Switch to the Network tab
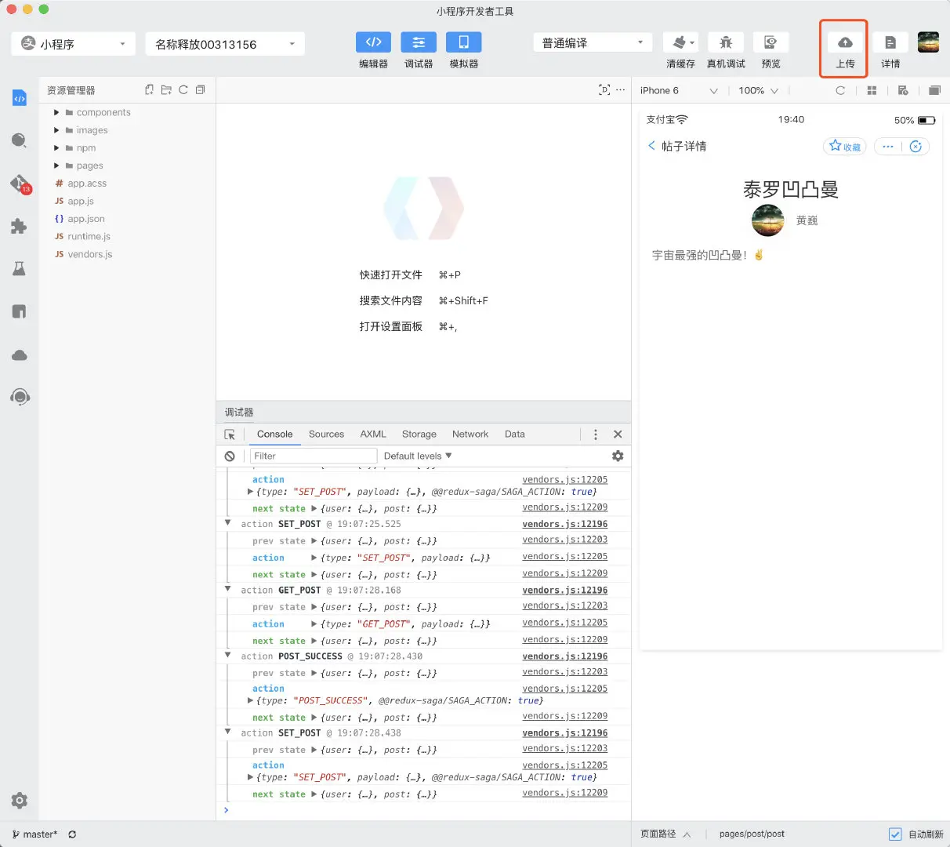This screenshot has height=847, width=950. pyautogui.click(x=470, y=434)
